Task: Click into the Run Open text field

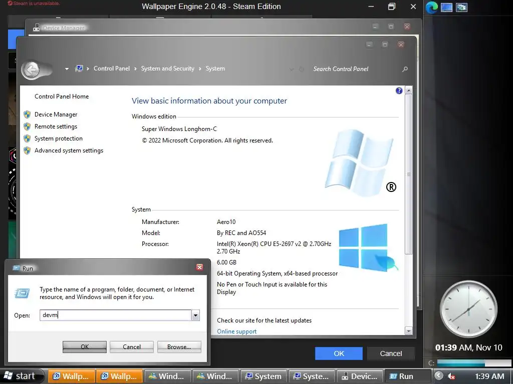Action: pos(116,315)
